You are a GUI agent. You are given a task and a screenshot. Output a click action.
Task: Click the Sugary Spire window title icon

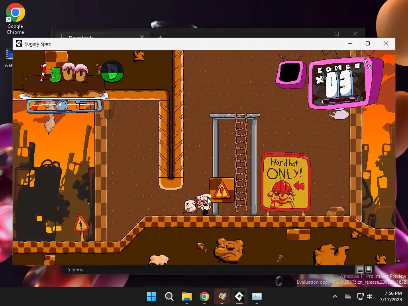coord(19,43)
